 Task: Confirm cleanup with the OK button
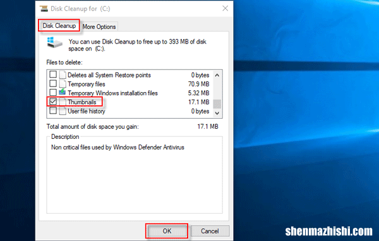[x=167, y=231]
